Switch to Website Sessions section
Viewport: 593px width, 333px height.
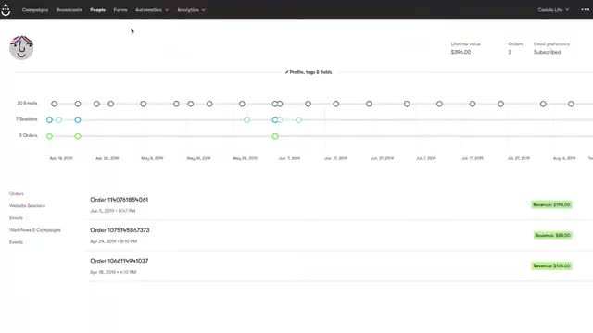(27, 205)
